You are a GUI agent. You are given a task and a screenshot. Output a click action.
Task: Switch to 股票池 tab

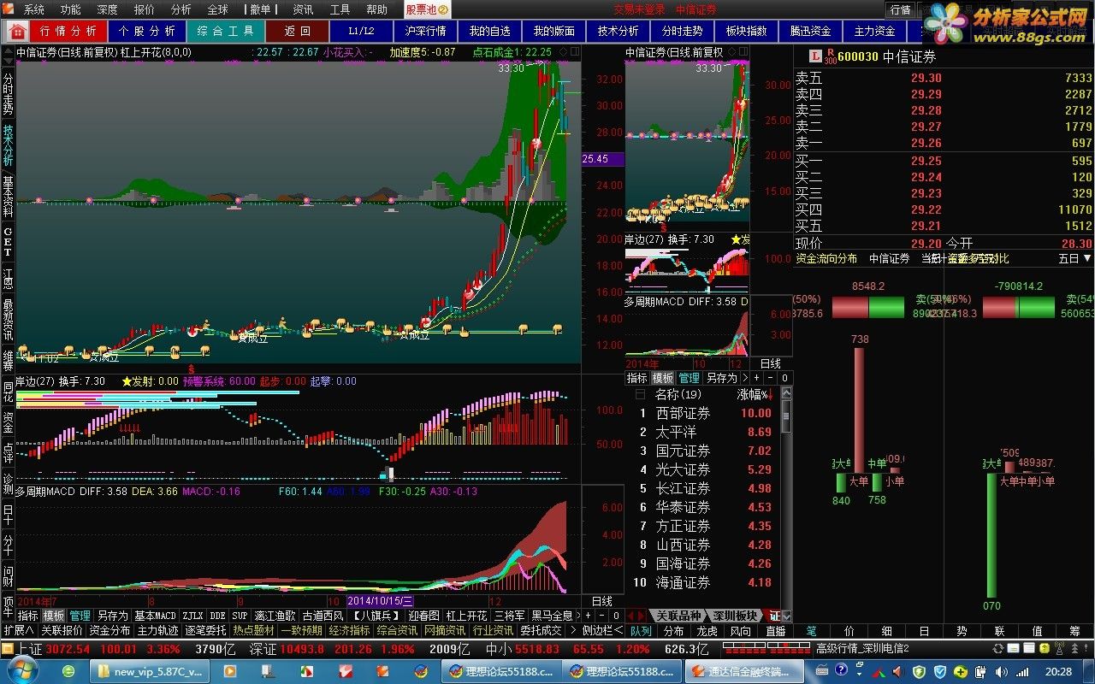426,9
